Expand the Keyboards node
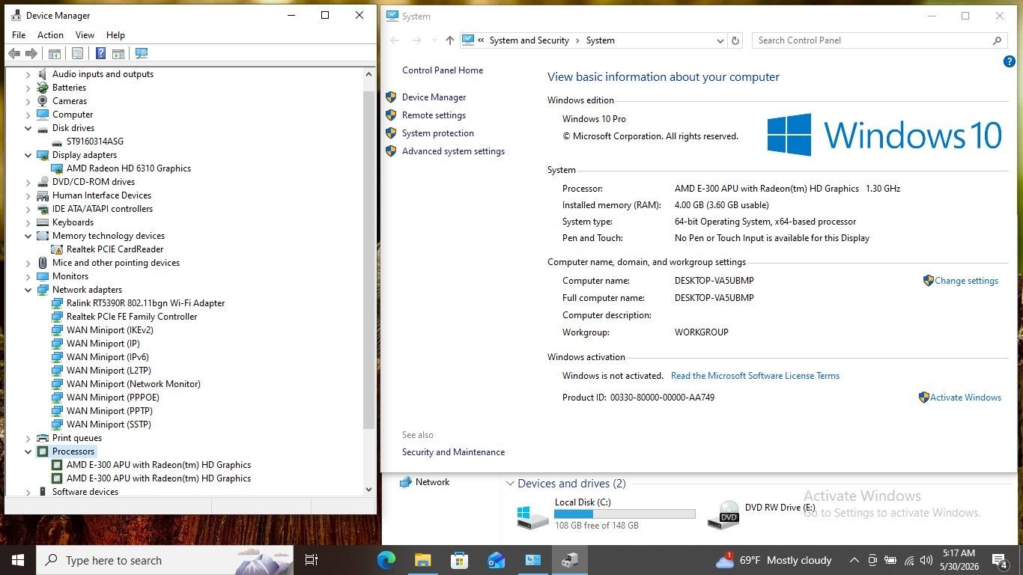This screenshot has height=575, width=1023. [28, 222]
